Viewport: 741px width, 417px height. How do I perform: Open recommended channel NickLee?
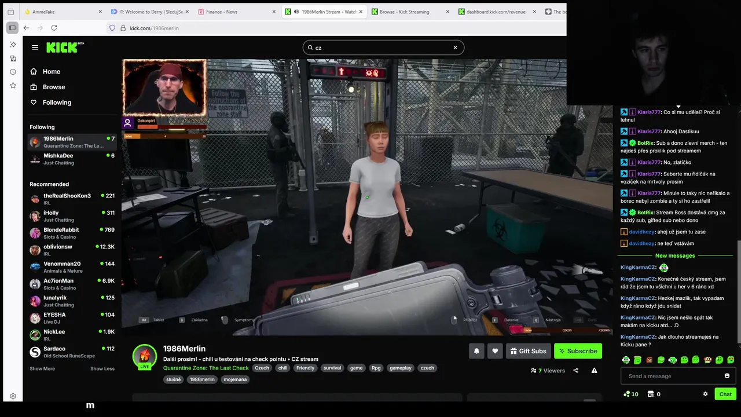[x=72, y=335]
